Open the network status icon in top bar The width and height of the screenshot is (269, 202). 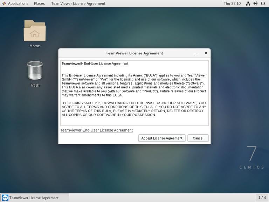click(248, 4)
